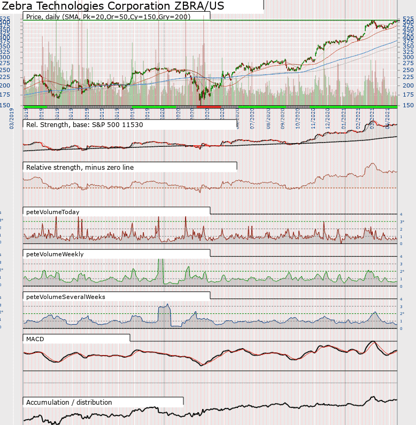Select the peteVolumeSeveralWeeks panel label
Image resolution: width=416 pixels, height=425 pixels.
pyautogui.click(x=66, y=297)
